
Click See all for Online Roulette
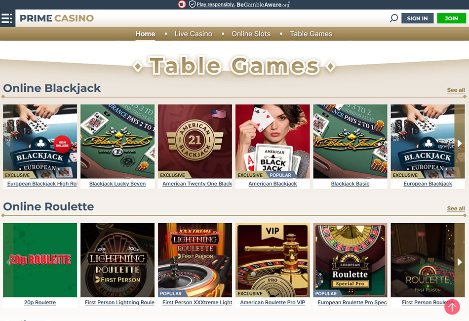(x=456, y=208)
